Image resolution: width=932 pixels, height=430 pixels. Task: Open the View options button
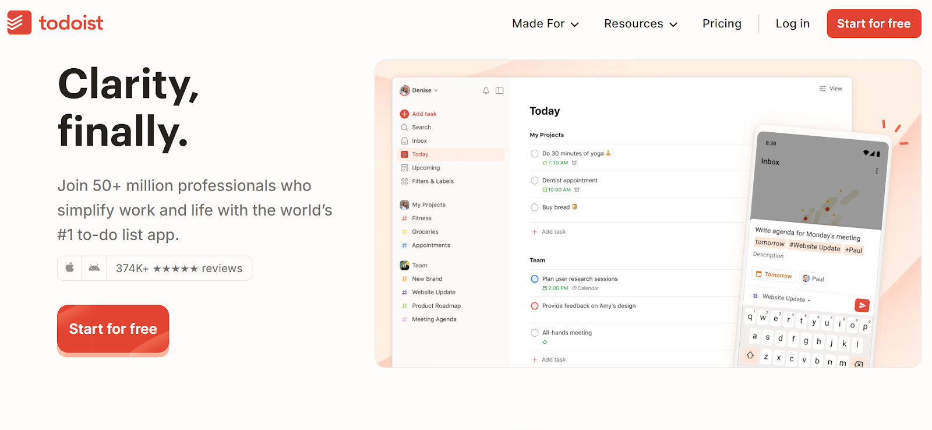click(831, 89)
